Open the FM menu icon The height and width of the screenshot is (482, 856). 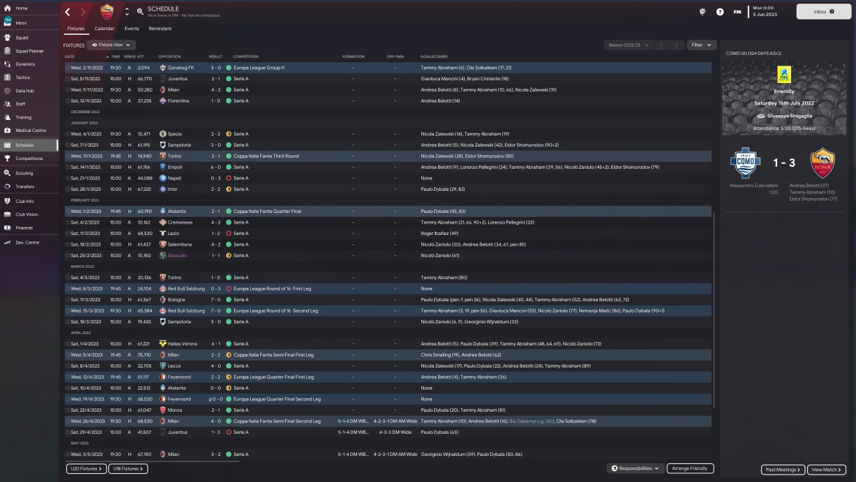tap(737, 11)
